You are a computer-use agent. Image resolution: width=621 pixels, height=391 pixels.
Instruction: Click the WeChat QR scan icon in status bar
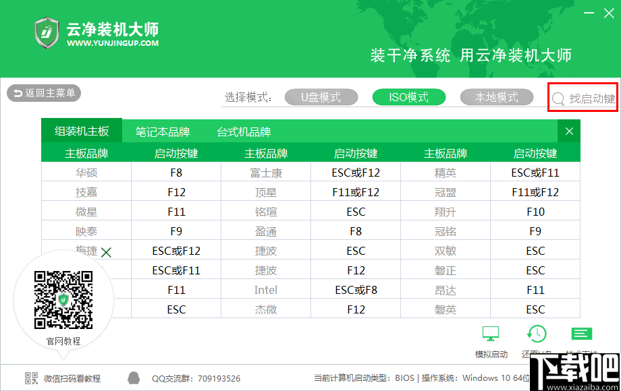tap(30, 377)
